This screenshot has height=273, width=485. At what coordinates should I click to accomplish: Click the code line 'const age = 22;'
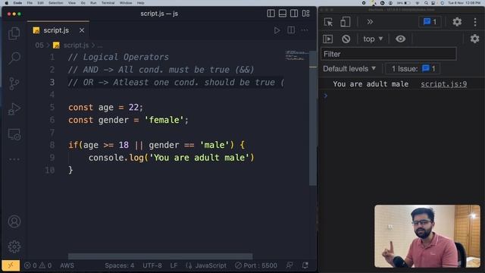[106, 108]
